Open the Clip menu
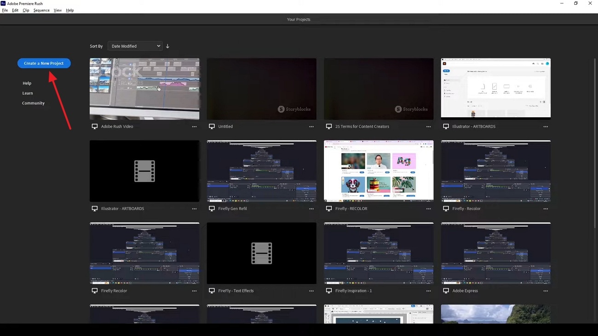 (x=26, y=10)
